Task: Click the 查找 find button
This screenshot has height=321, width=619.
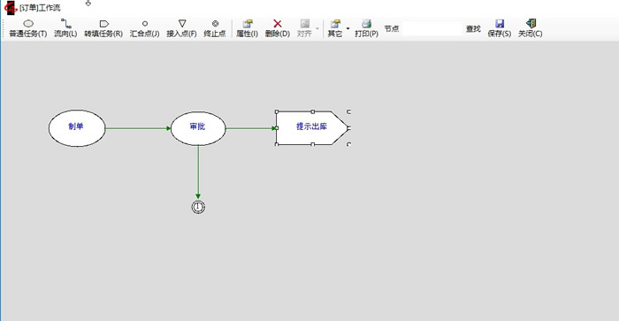Action: pyautogui.click(x=473, y=29)
